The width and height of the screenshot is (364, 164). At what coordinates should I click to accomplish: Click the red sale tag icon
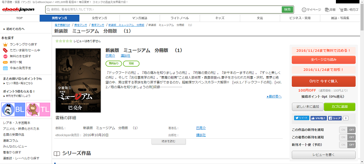pyautogui.click(x=5, y=50)
